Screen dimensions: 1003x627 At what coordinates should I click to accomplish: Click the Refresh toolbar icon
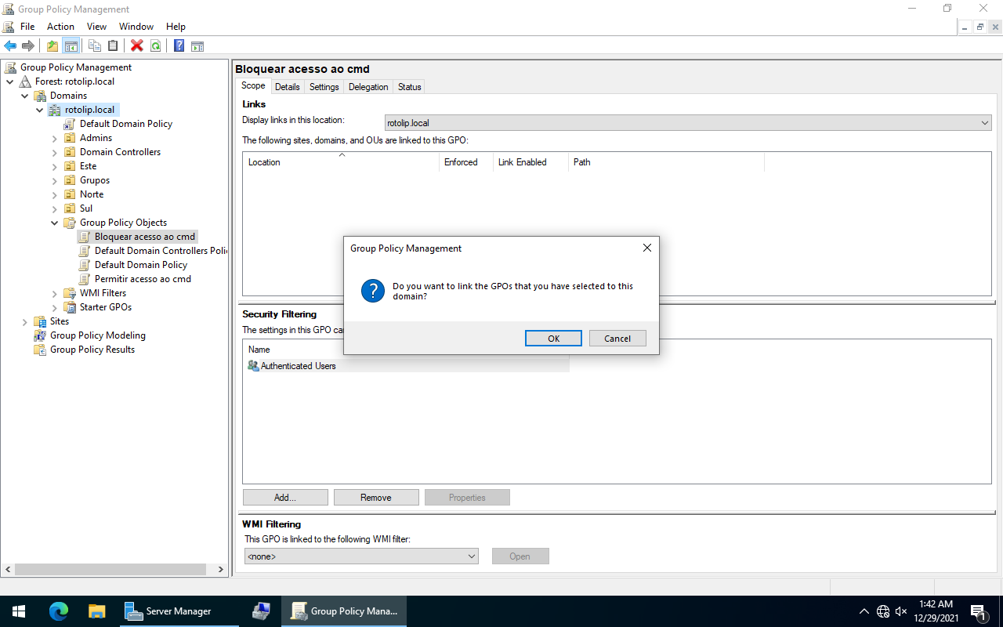(x=156, y=45)
